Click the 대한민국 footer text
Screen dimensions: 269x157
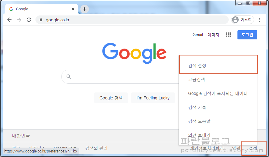pyautogui.click(x=21, y=136)
